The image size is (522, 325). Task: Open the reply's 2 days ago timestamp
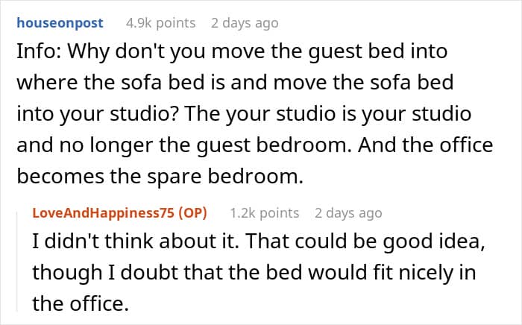(348, 213)
